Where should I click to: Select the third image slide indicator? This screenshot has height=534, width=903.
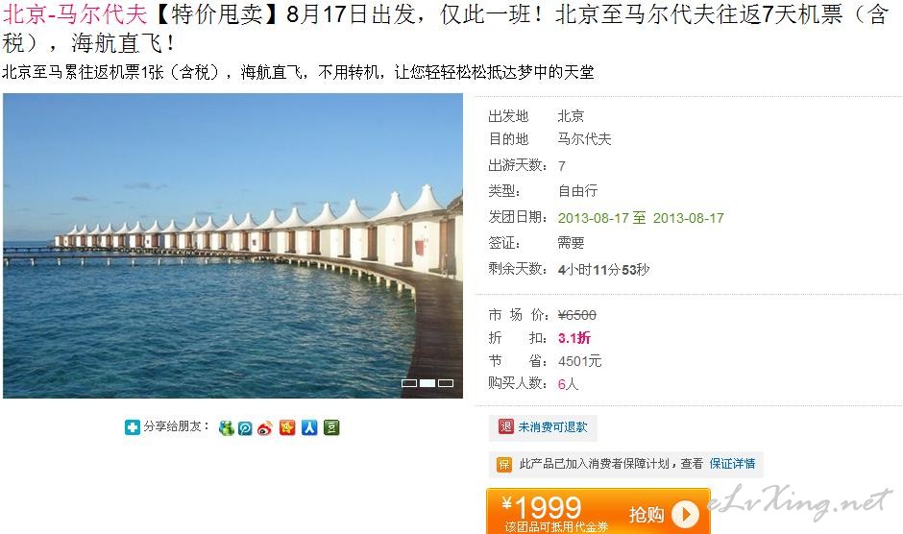click(446, 383)
